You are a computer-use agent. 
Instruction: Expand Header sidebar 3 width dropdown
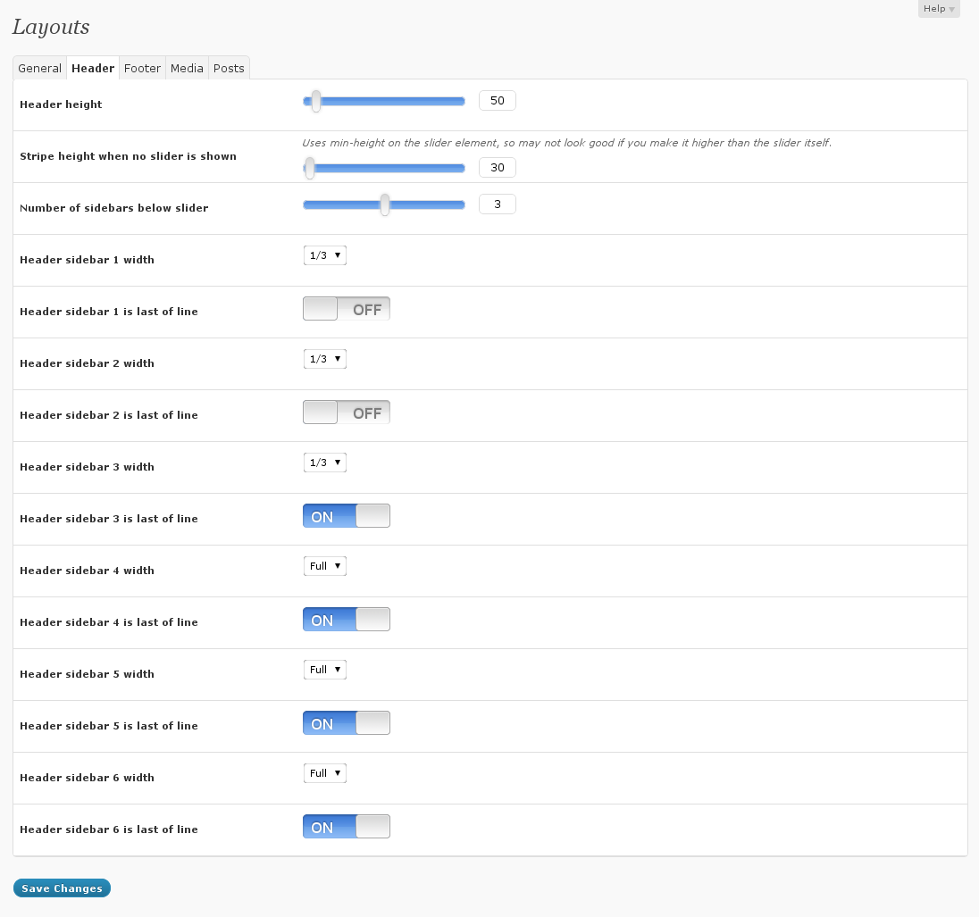point(324,463)
